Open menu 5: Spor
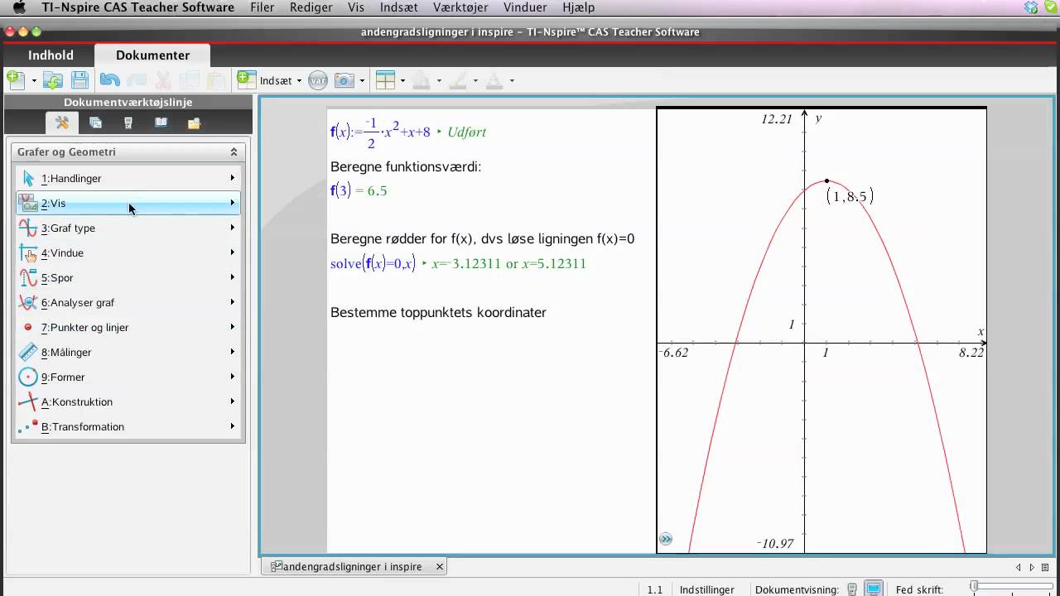 pos(128,277)
